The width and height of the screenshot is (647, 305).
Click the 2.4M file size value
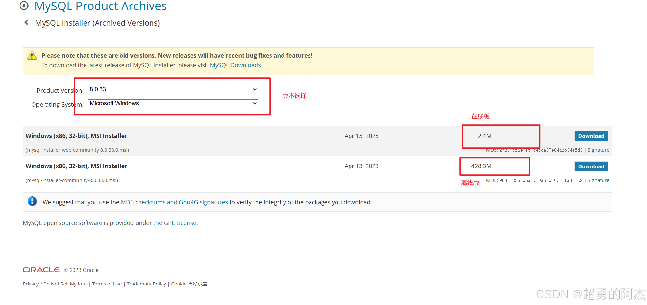point(484,136)
